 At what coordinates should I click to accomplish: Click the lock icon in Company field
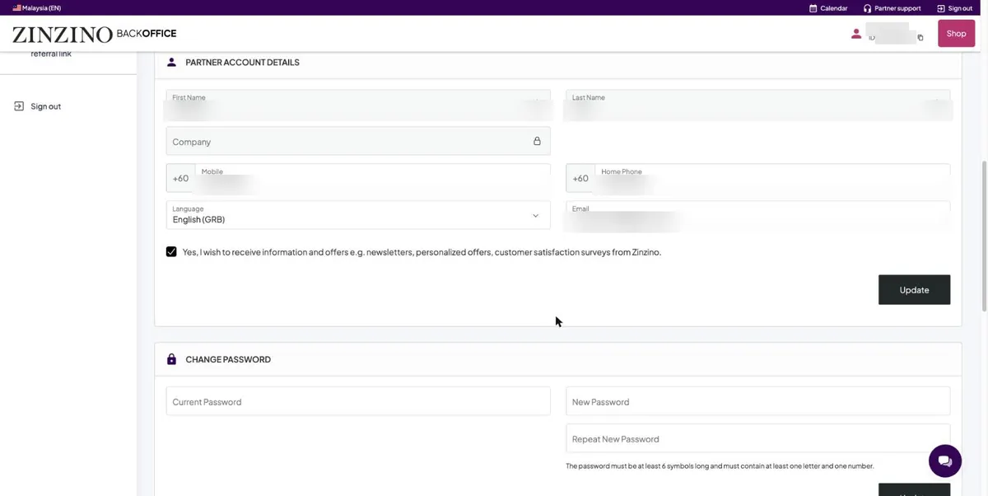(537, 141)
